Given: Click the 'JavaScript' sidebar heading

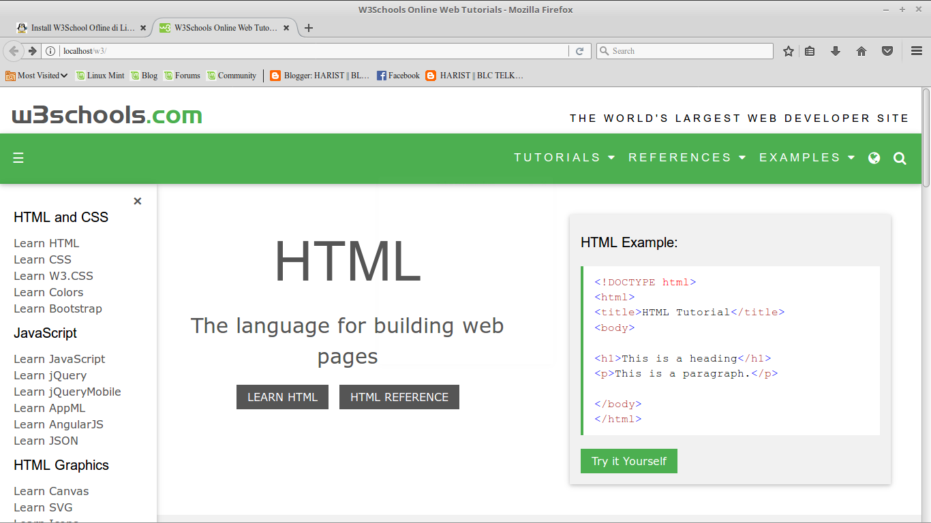Looking at the screenshot, I should coord(45,333).
